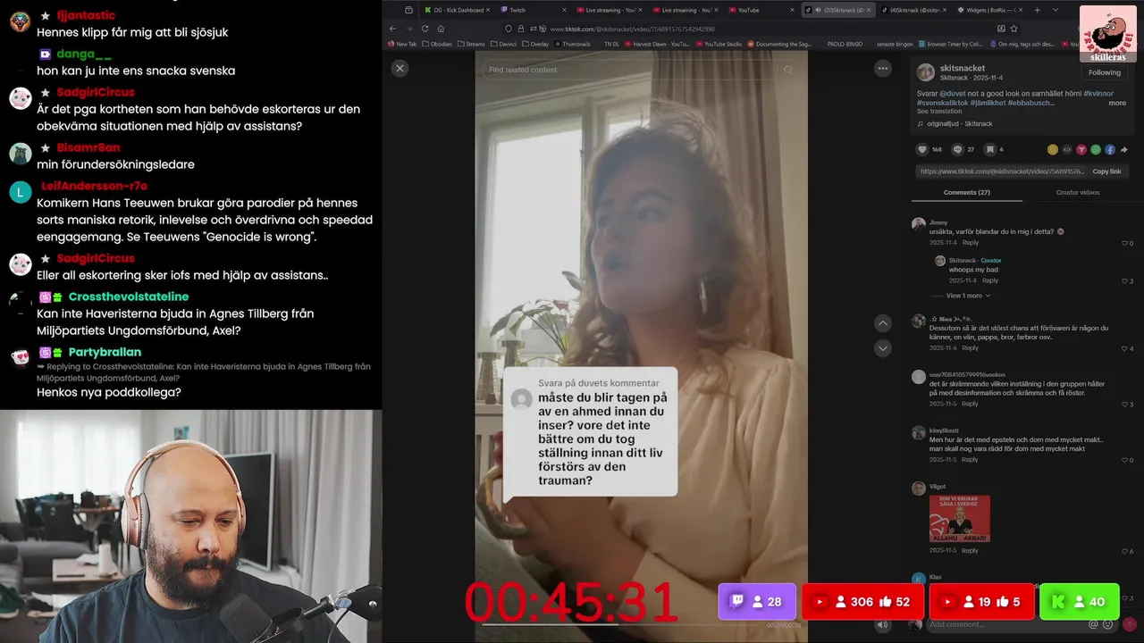The height and width of the screenshot is (643, 1144).
Task: Open the @duvet mention link
Action: point(954,93)
